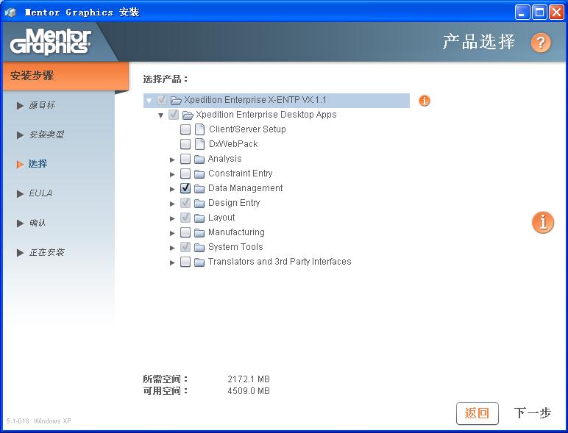Collapse the Xpedition Enterprise X-ENTP VX.1.1 node

(149, 101)
